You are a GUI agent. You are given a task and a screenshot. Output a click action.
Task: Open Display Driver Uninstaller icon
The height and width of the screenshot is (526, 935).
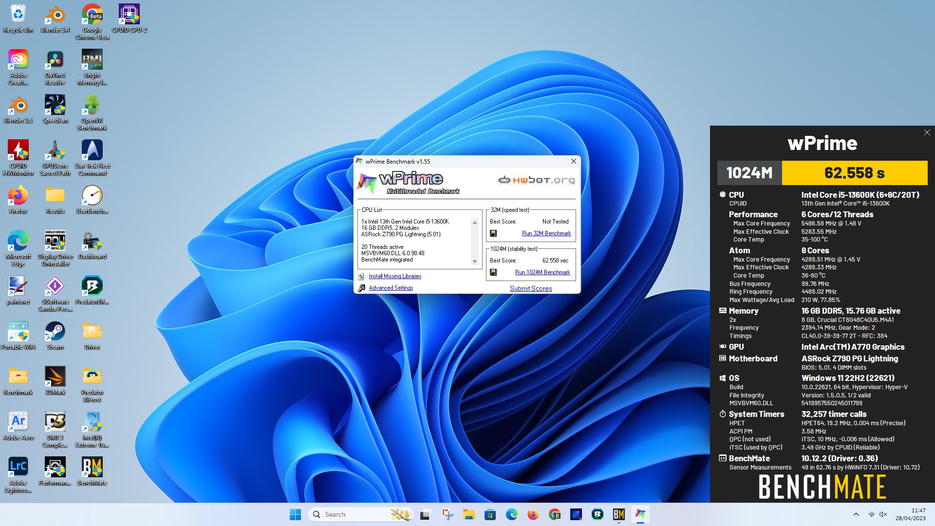tap(55, 248)
